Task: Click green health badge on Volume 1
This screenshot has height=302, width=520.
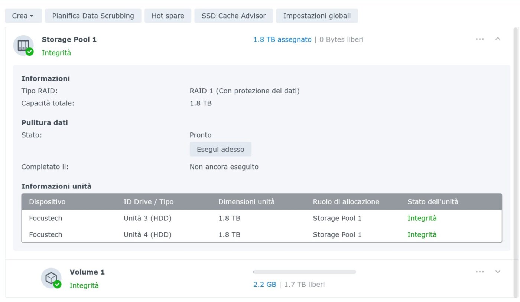Action: 57,285
